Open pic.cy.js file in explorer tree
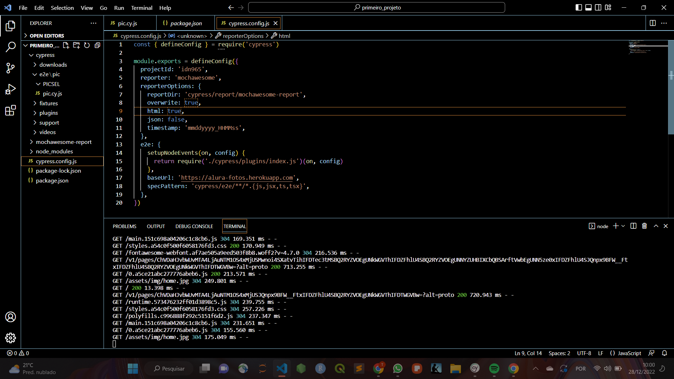 [52, 94]
